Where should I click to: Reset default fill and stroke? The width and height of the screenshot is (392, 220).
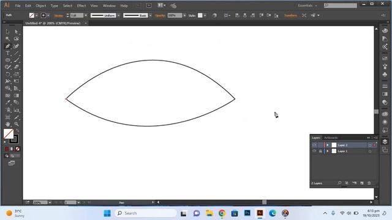(6, 142)
